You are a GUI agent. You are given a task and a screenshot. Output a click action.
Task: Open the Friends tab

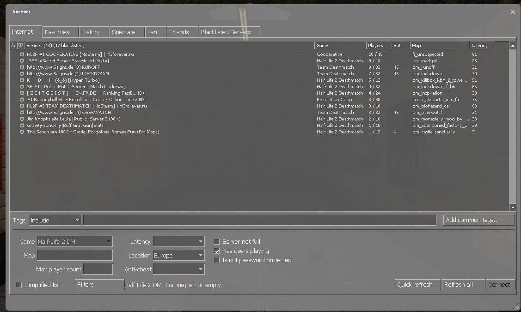182,32
